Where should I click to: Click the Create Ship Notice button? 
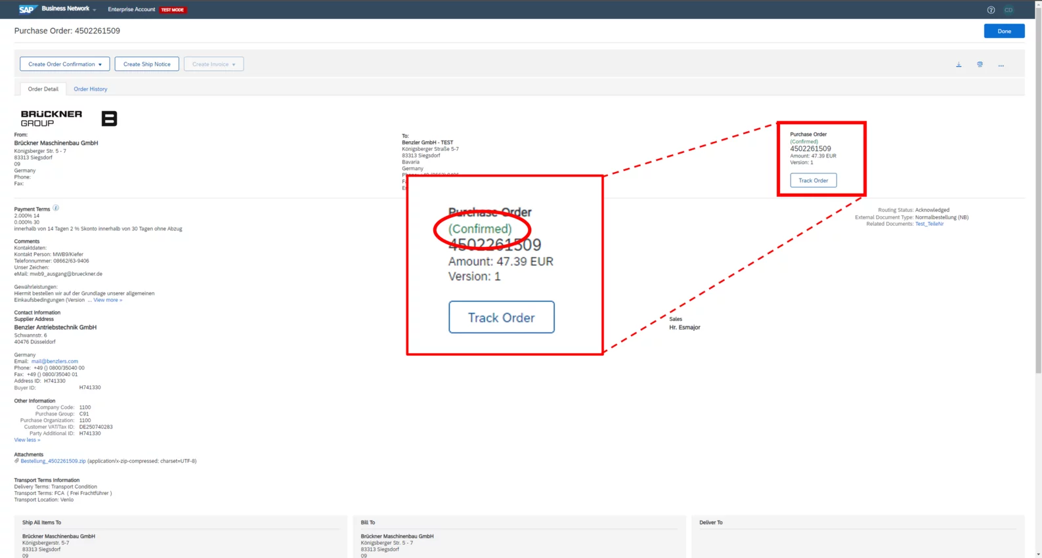tap(146, 64)
